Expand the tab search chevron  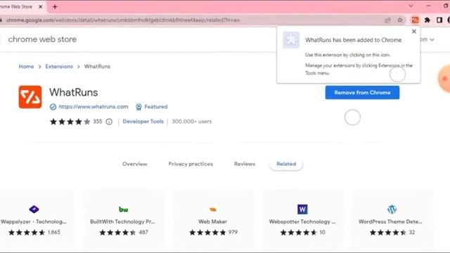coord(411,6)
